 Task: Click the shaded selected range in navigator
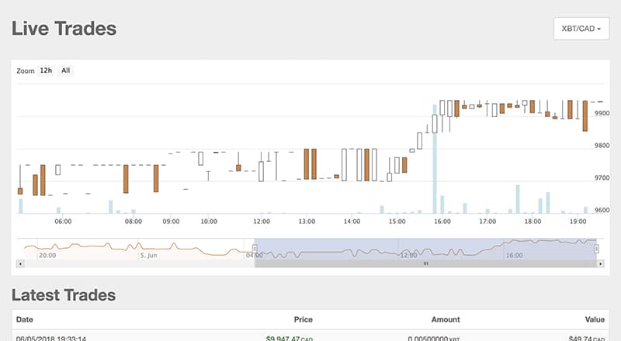pos(349,249)
